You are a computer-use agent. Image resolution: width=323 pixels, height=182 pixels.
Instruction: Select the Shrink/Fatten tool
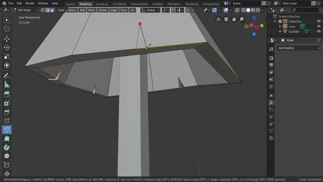(7, 173)
